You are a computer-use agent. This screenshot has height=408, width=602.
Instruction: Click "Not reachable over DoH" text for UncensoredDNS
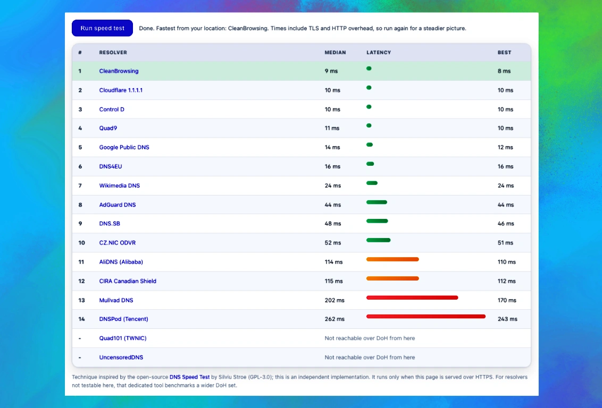pos(370,358)
